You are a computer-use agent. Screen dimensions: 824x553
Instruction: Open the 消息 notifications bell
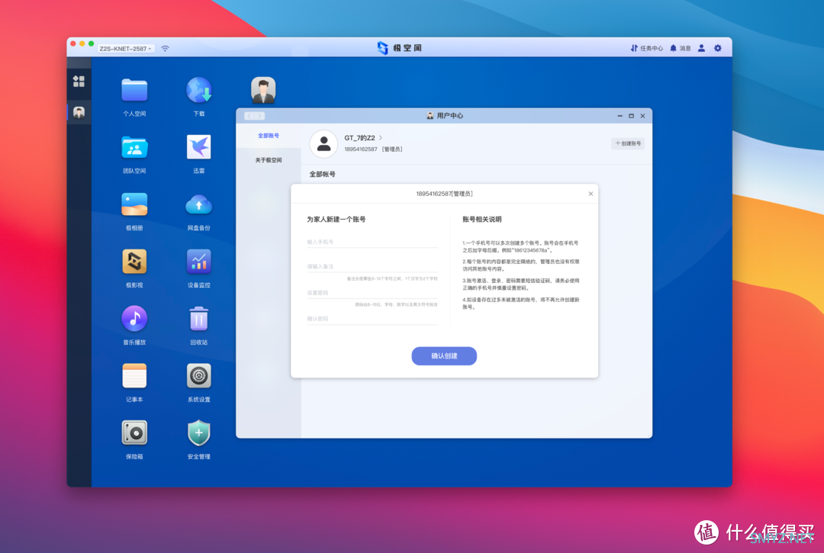[680, 48]
